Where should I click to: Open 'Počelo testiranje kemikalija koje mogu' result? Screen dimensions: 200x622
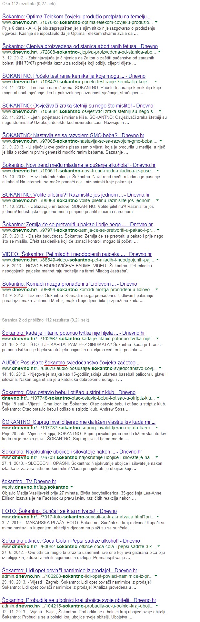point(74,76)
